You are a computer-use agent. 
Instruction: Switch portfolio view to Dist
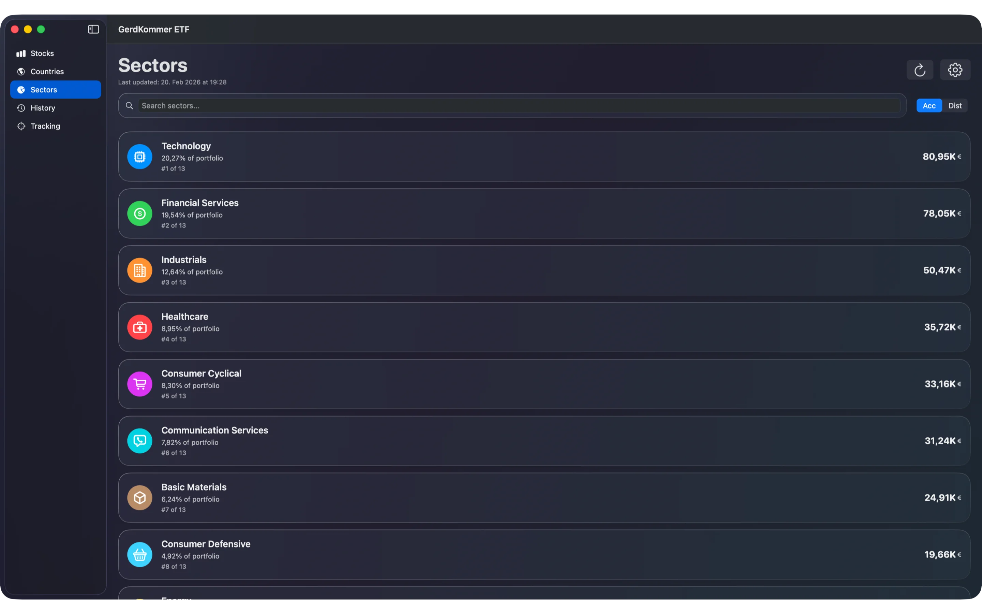click(x=955, y=105)
